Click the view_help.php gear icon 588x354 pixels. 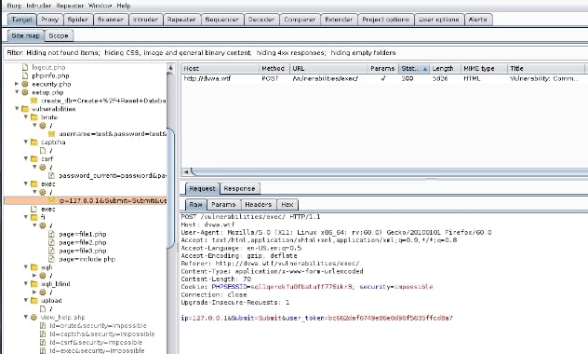tap(33, 318)
